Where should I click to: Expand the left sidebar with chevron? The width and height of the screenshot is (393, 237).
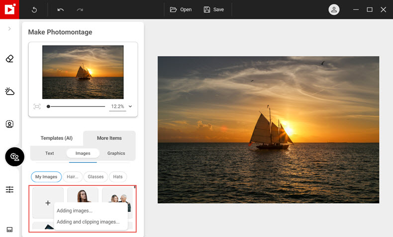point(9,29)
